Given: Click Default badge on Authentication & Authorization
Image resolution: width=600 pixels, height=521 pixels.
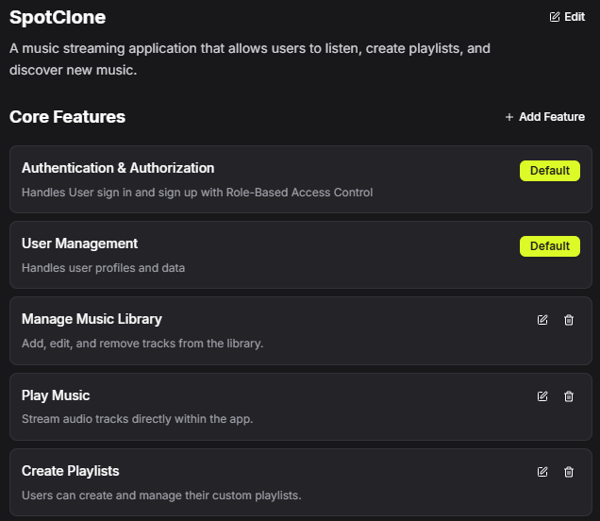Looking at the screenshot, I should 549,171.
